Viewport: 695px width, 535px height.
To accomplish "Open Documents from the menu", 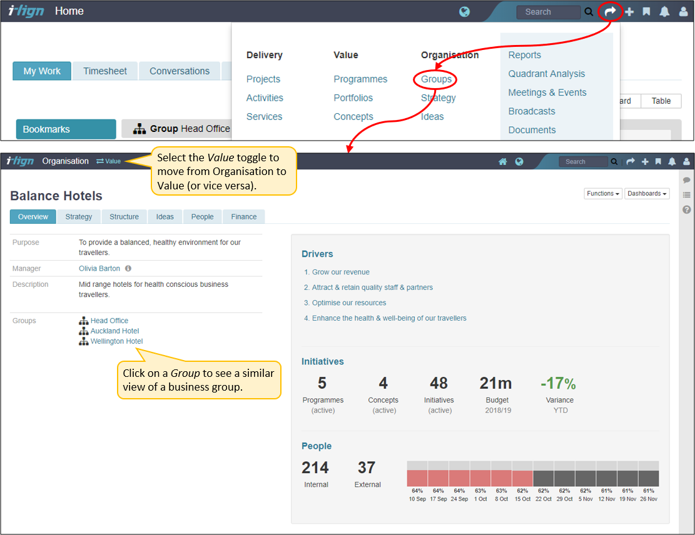I will 532,130.
